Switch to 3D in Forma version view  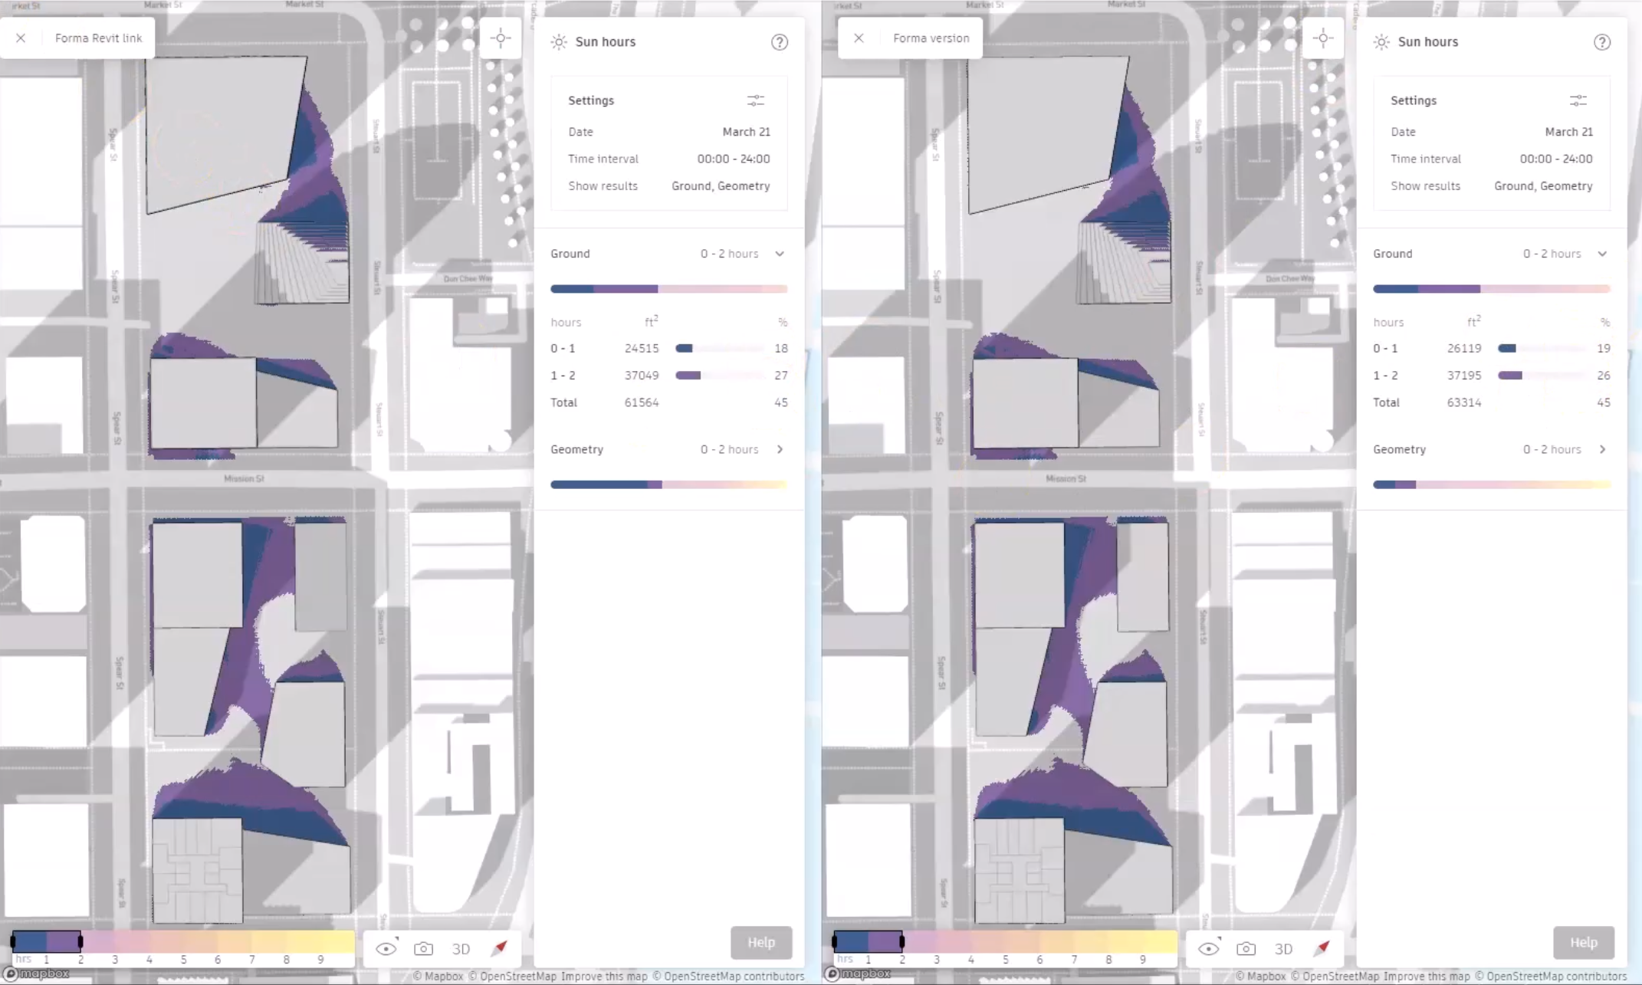click(x=1283, y=948)
